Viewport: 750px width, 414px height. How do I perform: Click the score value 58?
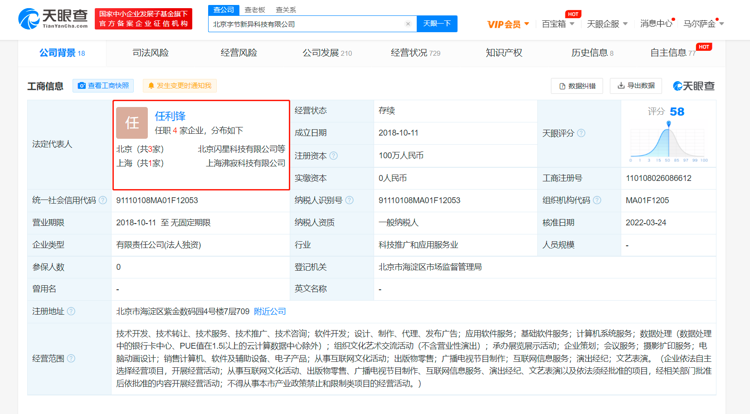pyautogui.click(x=677, y=112)
